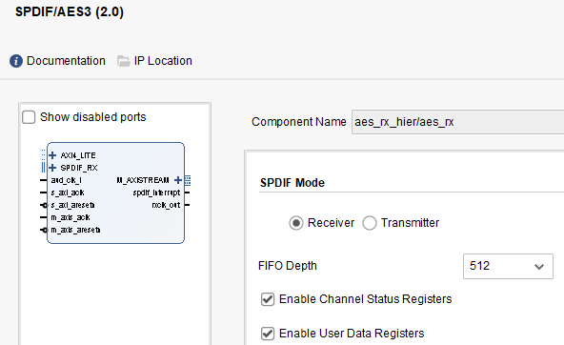This screenshot has width=564, height=345.
Task: Click the M_AXISTREAM interface label
Action: click(143, 180)
